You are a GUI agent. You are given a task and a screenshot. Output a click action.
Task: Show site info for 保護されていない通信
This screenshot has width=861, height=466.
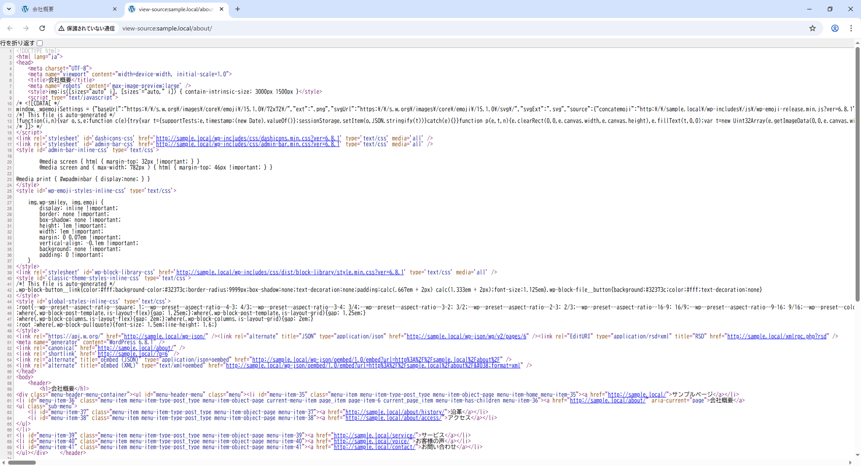87,28
